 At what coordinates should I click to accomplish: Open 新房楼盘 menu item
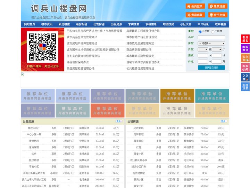click(64, 24)
